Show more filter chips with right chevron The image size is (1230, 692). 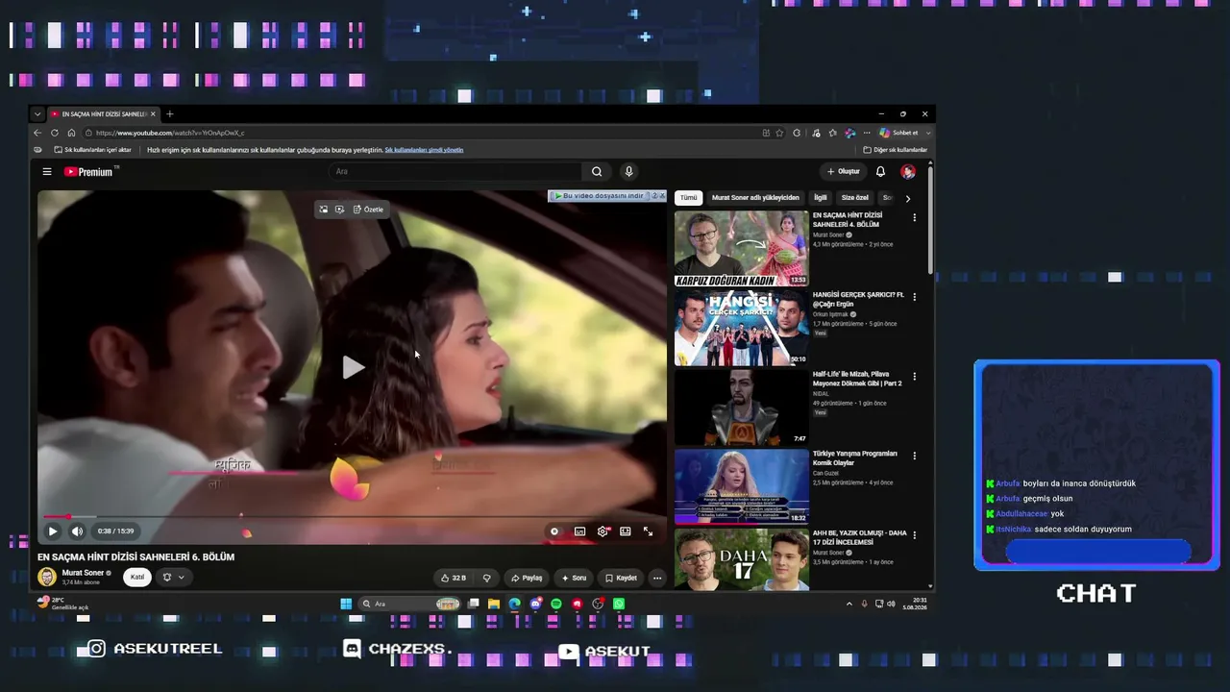[x=907, y=198]
